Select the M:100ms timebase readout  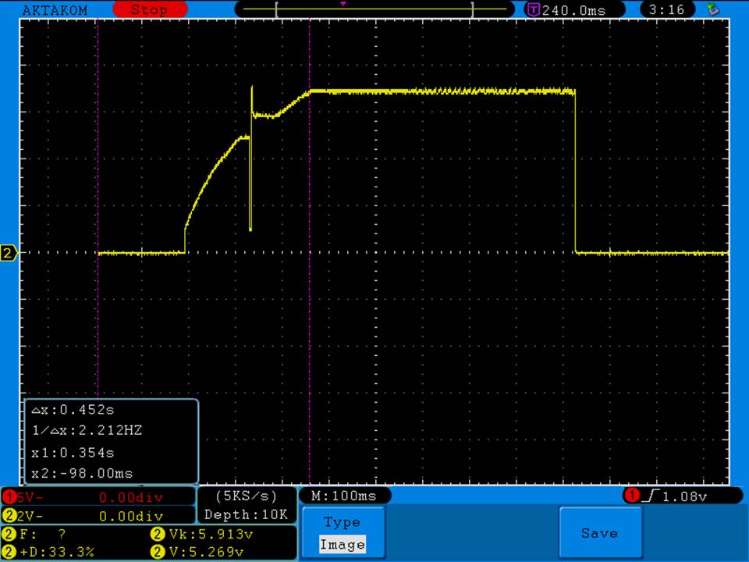343,496
